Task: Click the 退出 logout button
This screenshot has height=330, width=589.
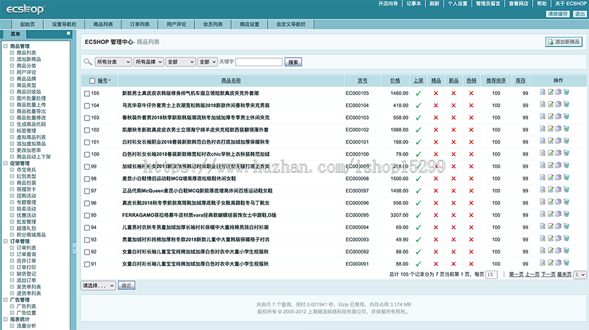Action: 580,14
